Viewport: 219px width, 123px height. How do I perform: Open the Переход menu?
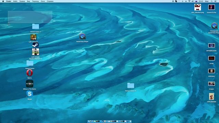click(35, 1)
